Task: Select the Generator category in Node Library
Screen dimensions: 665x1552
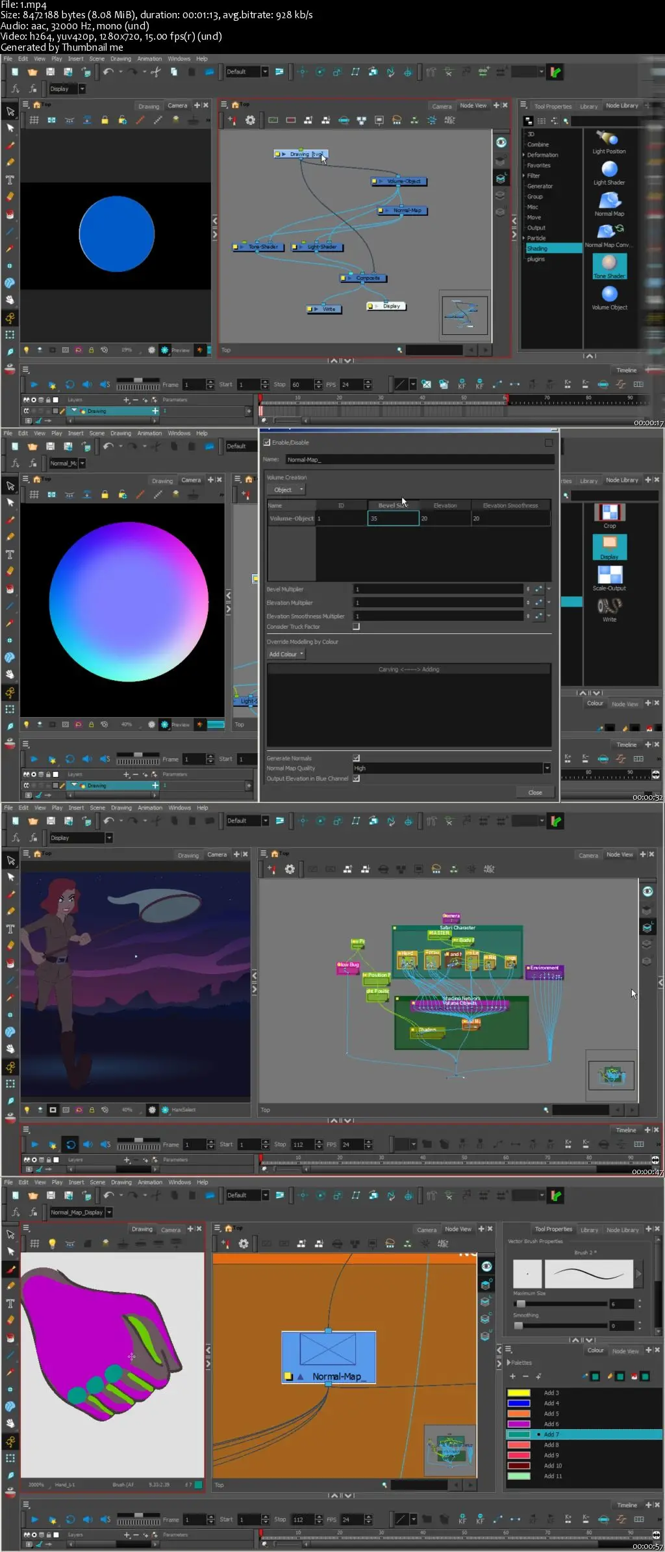Action: click(x=540, y=186)
